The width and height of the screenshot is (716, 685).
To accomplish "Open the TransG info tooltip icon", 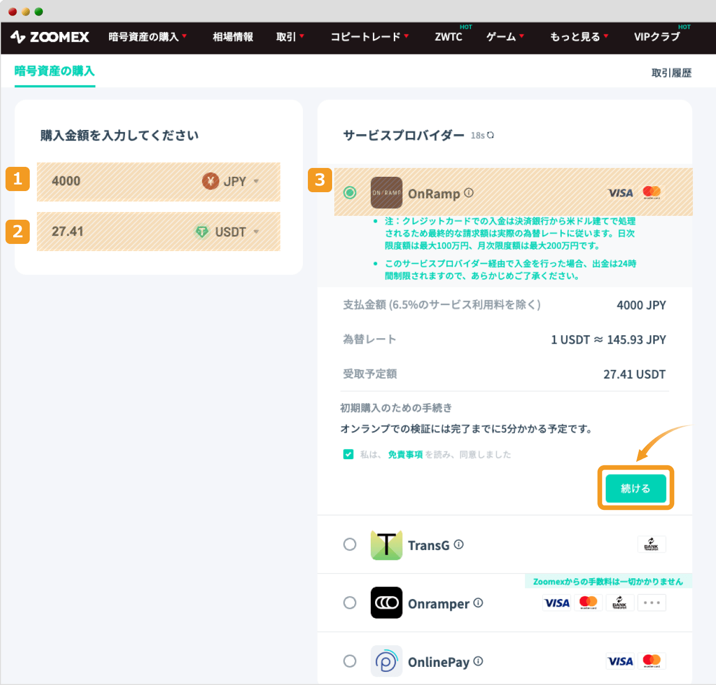I will tap(459, 545).
